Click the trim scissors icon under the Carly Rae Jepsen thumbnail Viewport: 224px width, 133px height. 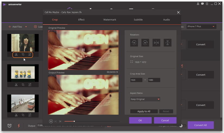(x=16, y=54)
